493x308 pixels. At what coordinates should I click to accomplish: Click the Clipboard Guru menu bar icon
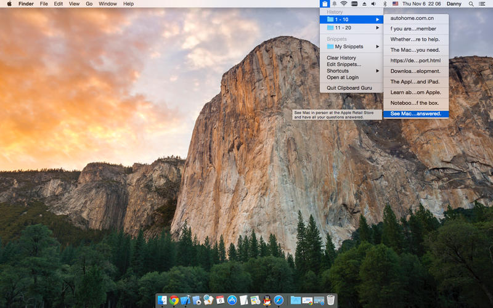pos(325,4)
